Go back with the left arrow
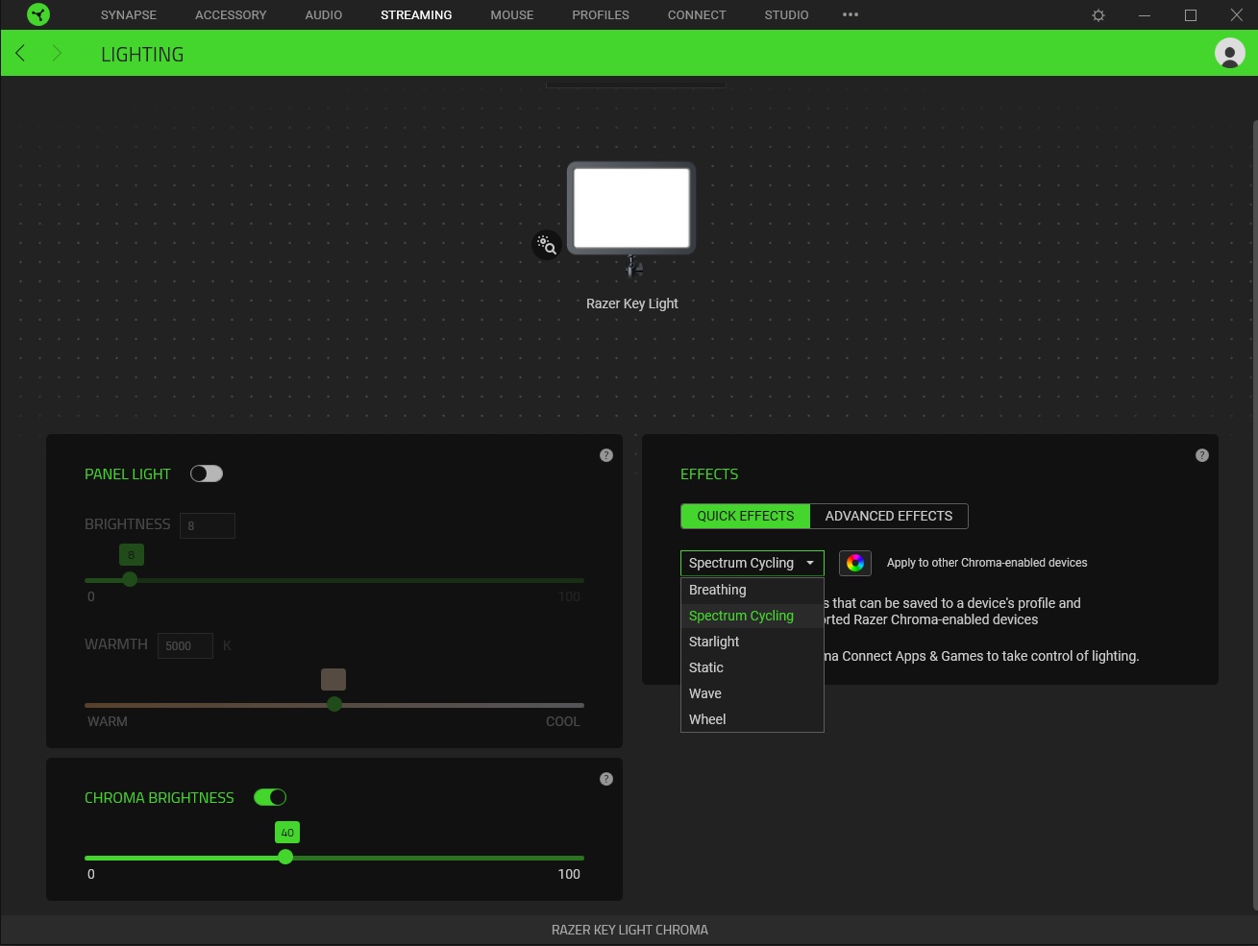The image size is (1258, 946). [x=20, y=53]
